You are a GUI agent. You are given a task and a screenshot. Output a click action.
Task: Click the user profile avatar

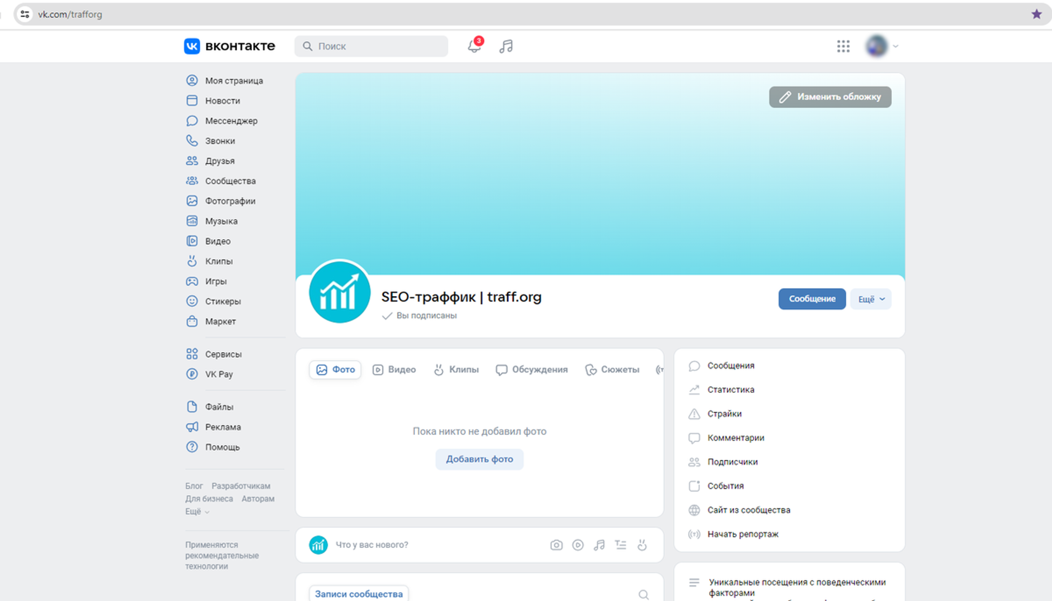coord(876,46)
